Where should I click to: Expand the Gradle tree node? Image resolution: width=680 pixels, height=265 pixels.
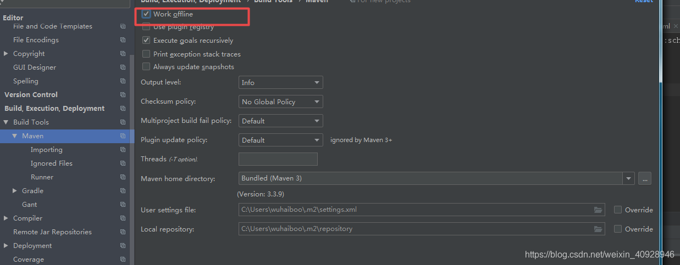coord(15,191)
